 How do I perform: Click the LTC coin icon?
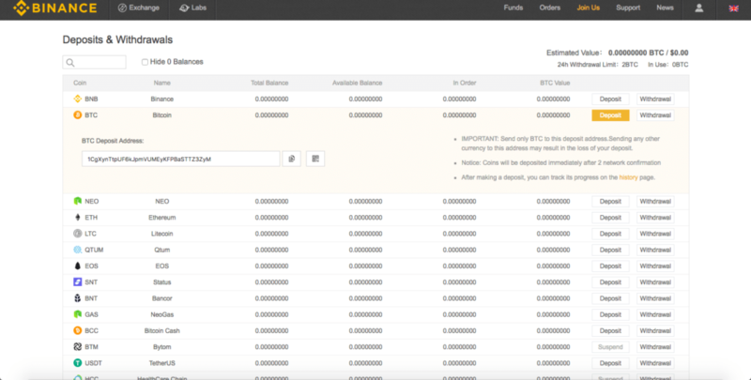78,234
